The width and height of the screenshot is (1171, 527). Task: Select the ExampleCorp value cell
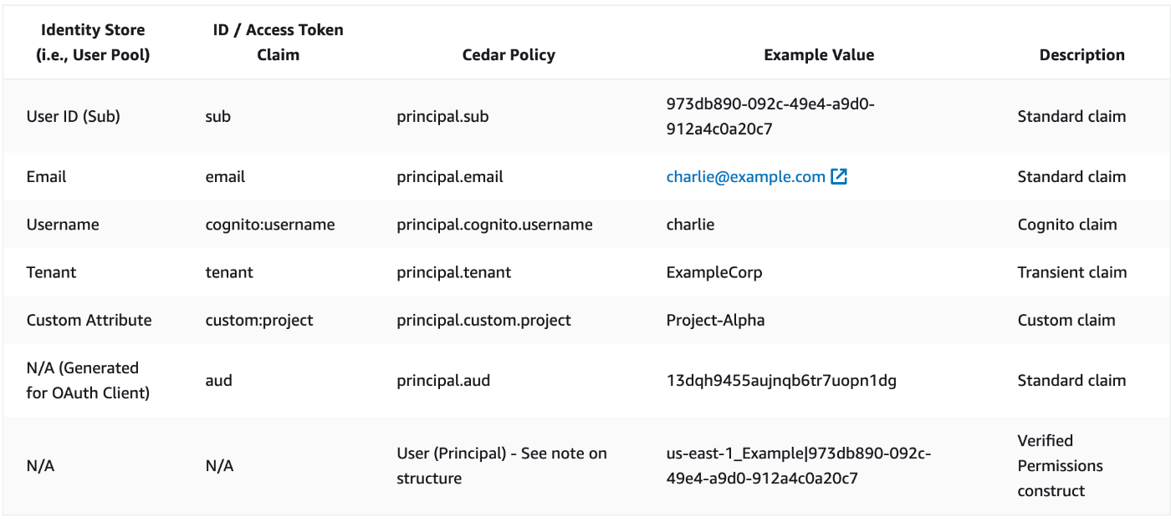(714, 272)
